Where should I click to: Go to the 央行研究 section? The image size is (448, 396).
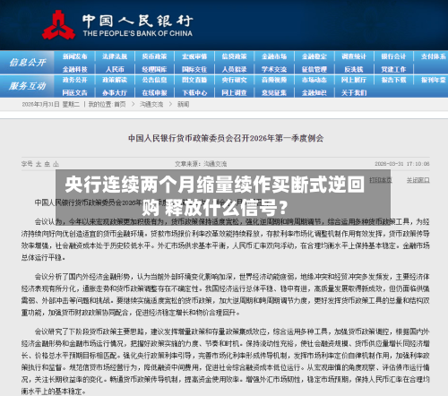pyautogui.click(x=234, y=80)
